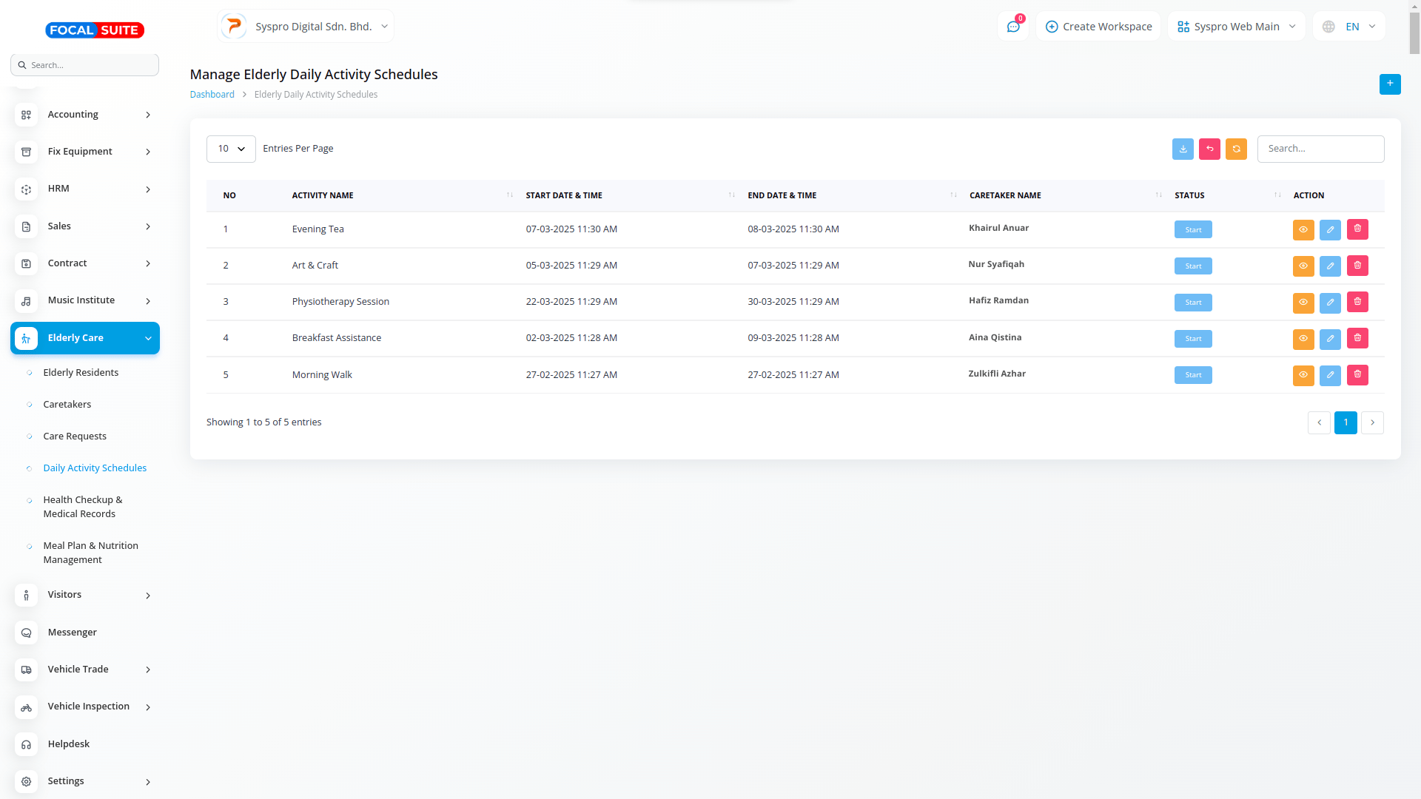Viewport: 1421px width, 799px height.
Task: Click the export download icon above table
Action: pos(1183,149)
